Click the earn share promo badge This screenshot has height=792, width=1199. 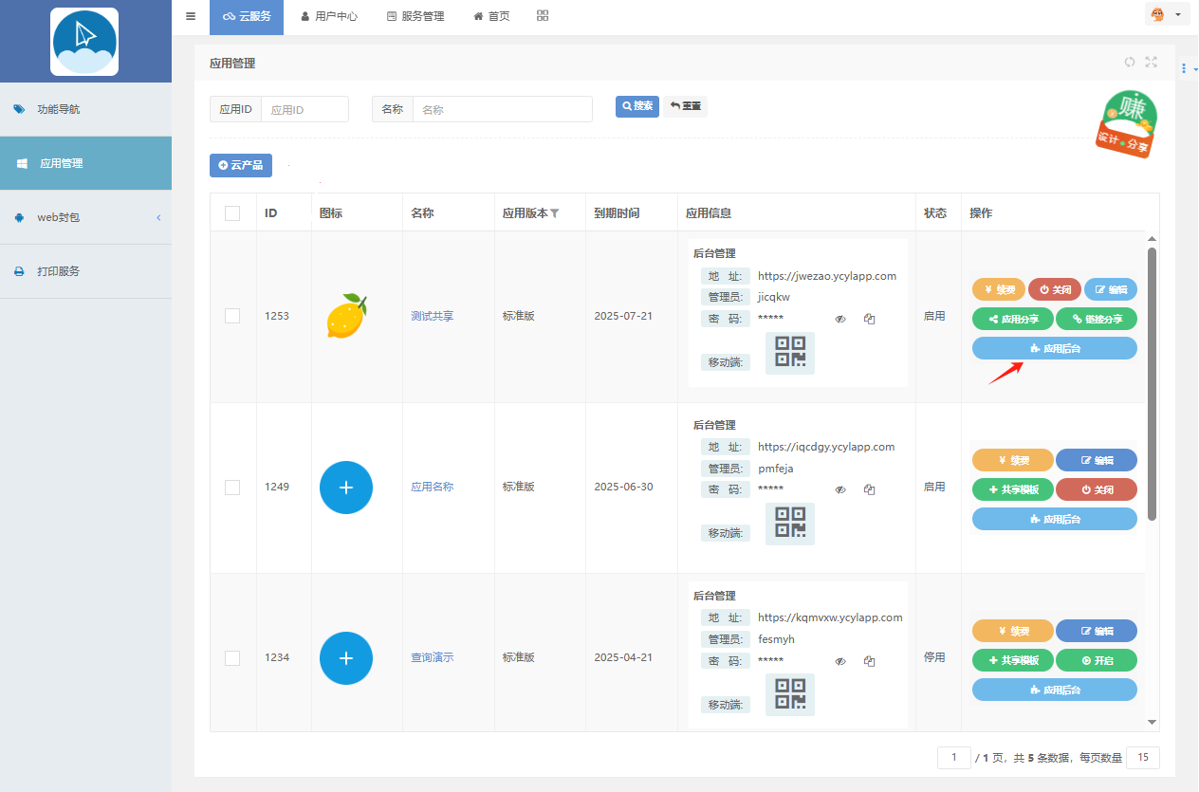[1126, 123]
